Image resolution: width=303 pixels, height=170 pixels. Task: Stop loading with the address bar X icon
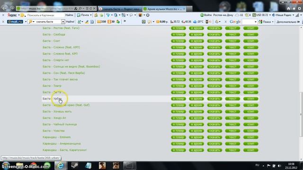click(x=94, y=8)
